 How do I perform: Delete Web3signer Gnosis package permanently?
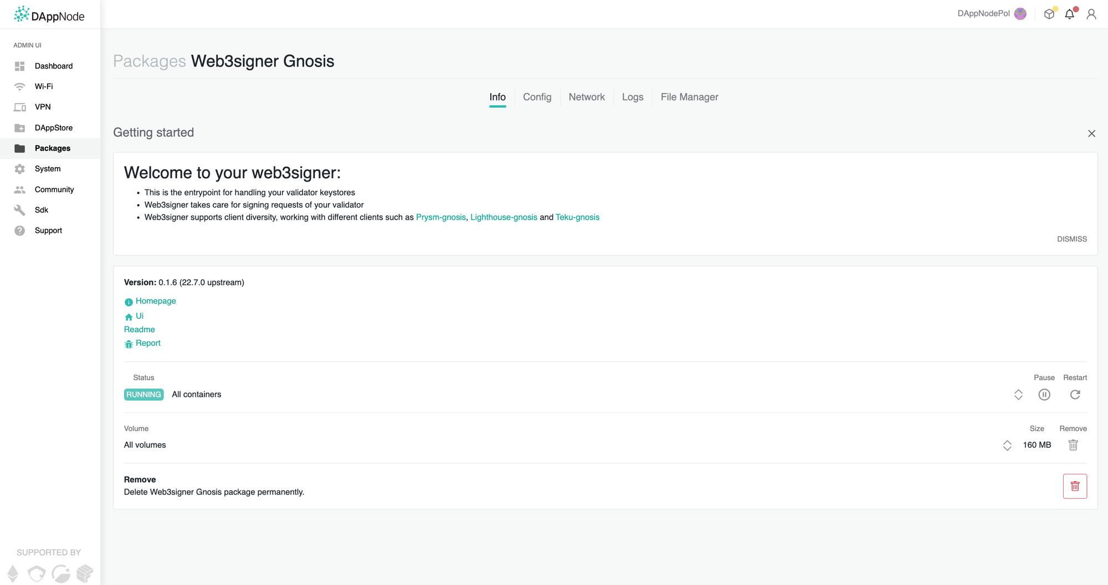click(1075, 486)
